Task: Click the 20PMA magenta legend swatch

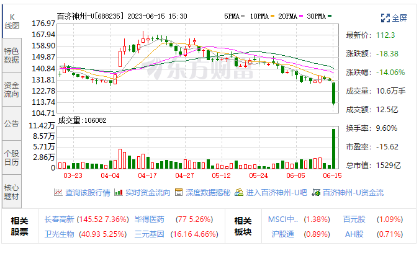Action: (301, 16)
